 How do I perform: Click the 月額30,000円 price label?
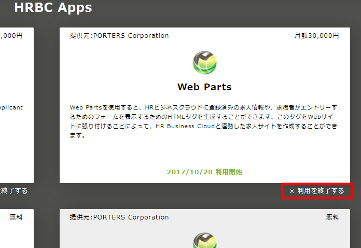[316, 36]
